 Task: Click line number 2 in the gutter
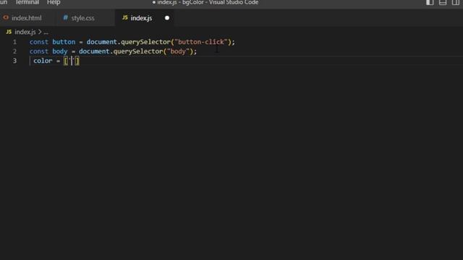[14, 51]
